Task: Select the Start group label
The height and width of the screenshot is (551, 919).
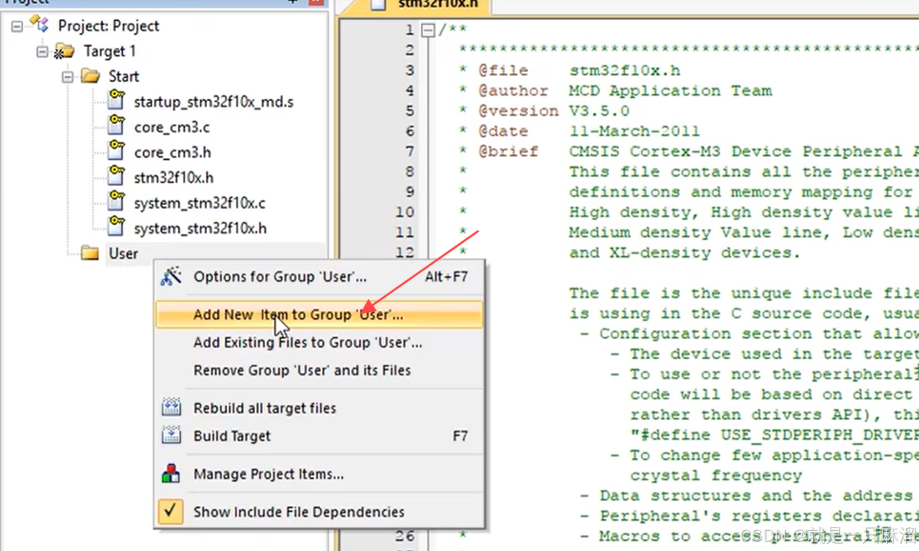Action: [x=123, y=76]
